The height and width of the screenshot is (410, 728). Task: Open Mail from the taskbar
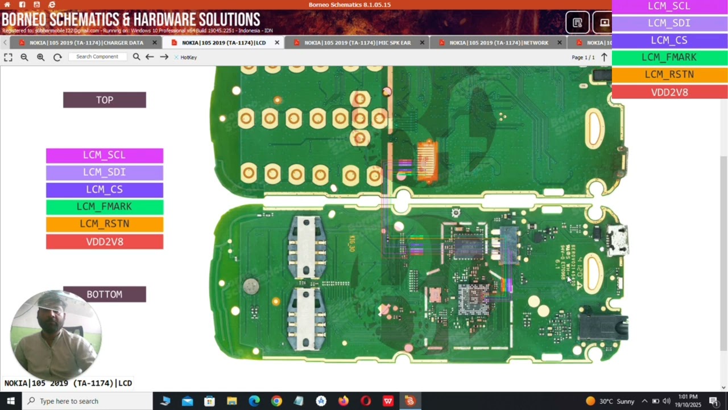pos(187,401)
